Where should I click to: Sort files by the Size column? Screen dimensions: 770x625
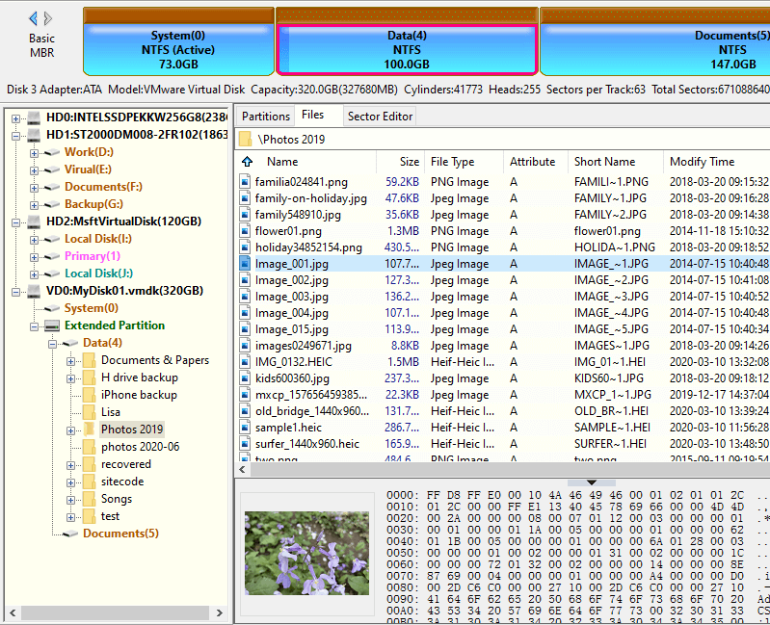410,162
